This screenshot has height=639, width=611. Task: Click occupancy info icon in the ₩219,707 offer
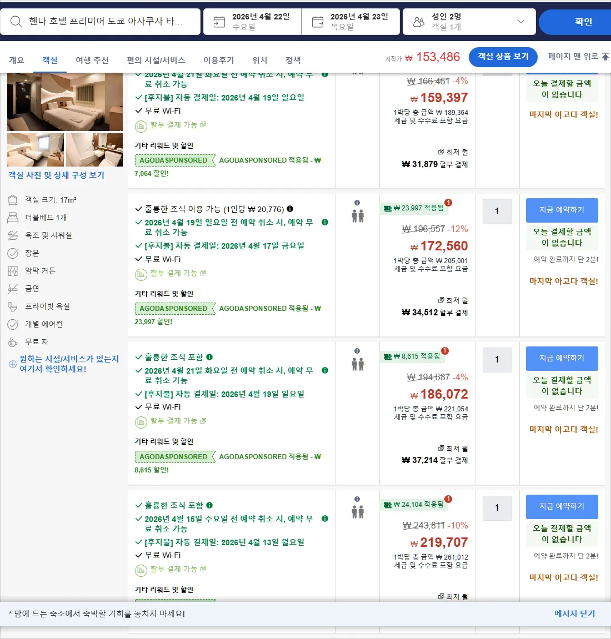357,499
